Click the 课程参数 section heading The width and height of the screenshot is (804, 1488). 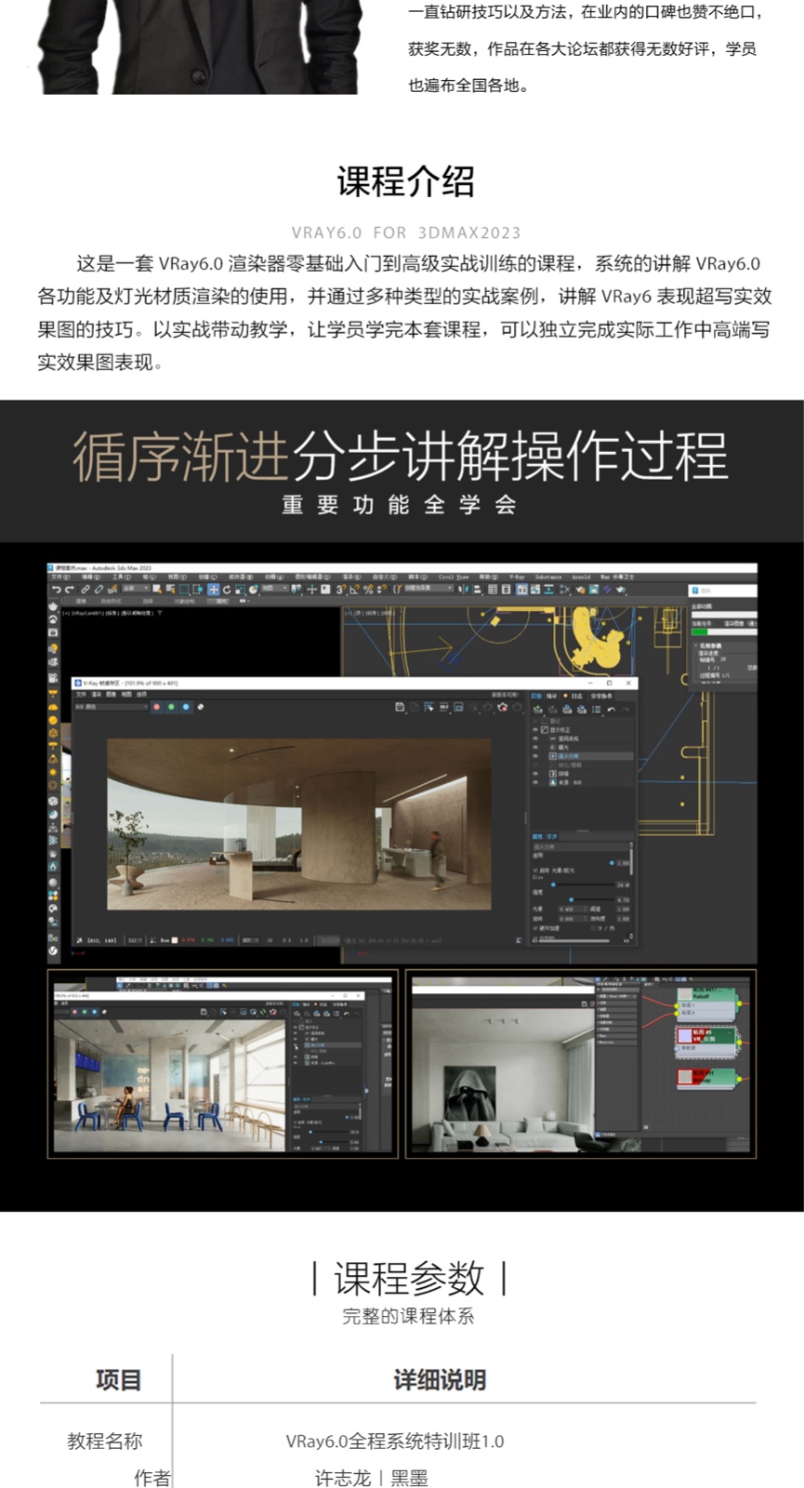tap(409, 1279)
